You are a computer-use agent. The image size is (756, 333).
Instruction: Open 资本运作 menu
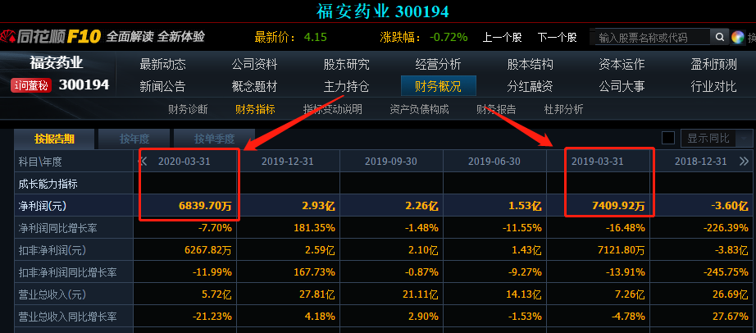622,64
